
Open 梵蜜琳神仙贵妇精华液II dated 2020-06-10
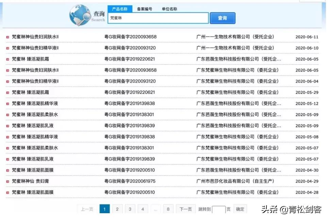coord(35,48)
